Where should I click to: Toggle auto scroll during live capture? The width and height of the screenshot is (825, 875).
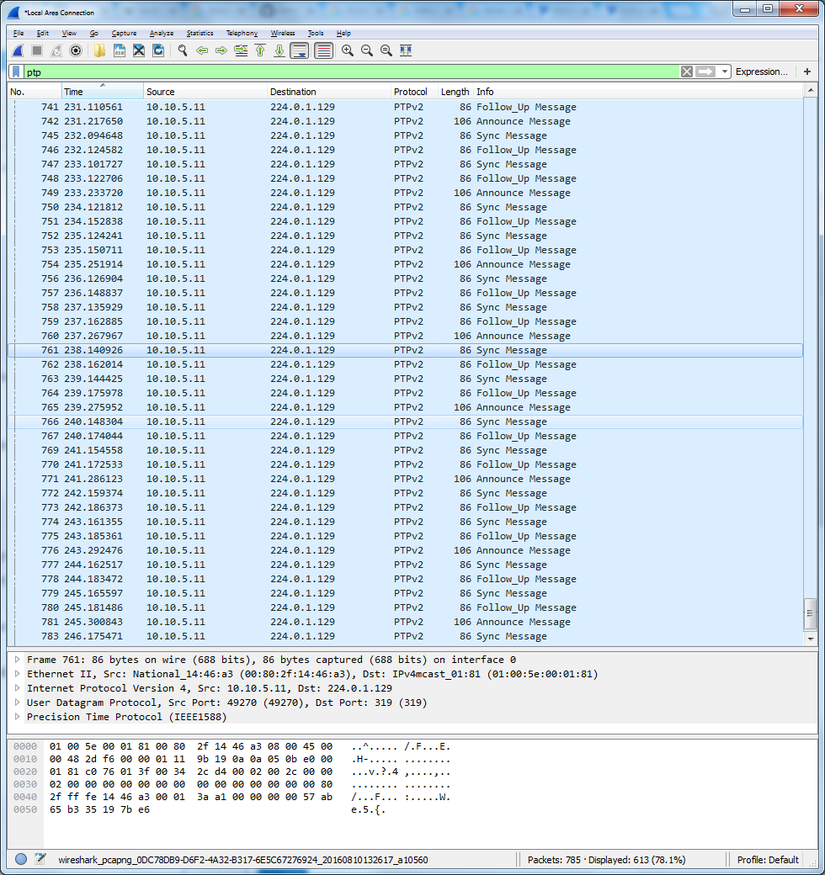click(300, 50)
